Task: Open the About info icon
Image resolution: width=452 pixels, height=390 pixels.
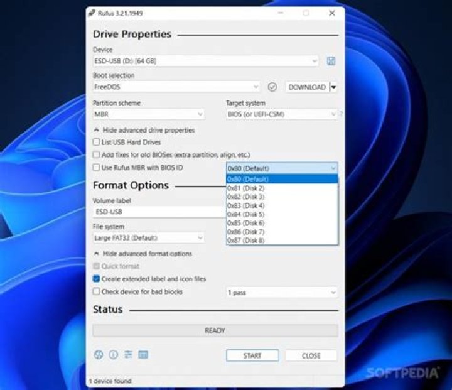Action: click(113, 355)
